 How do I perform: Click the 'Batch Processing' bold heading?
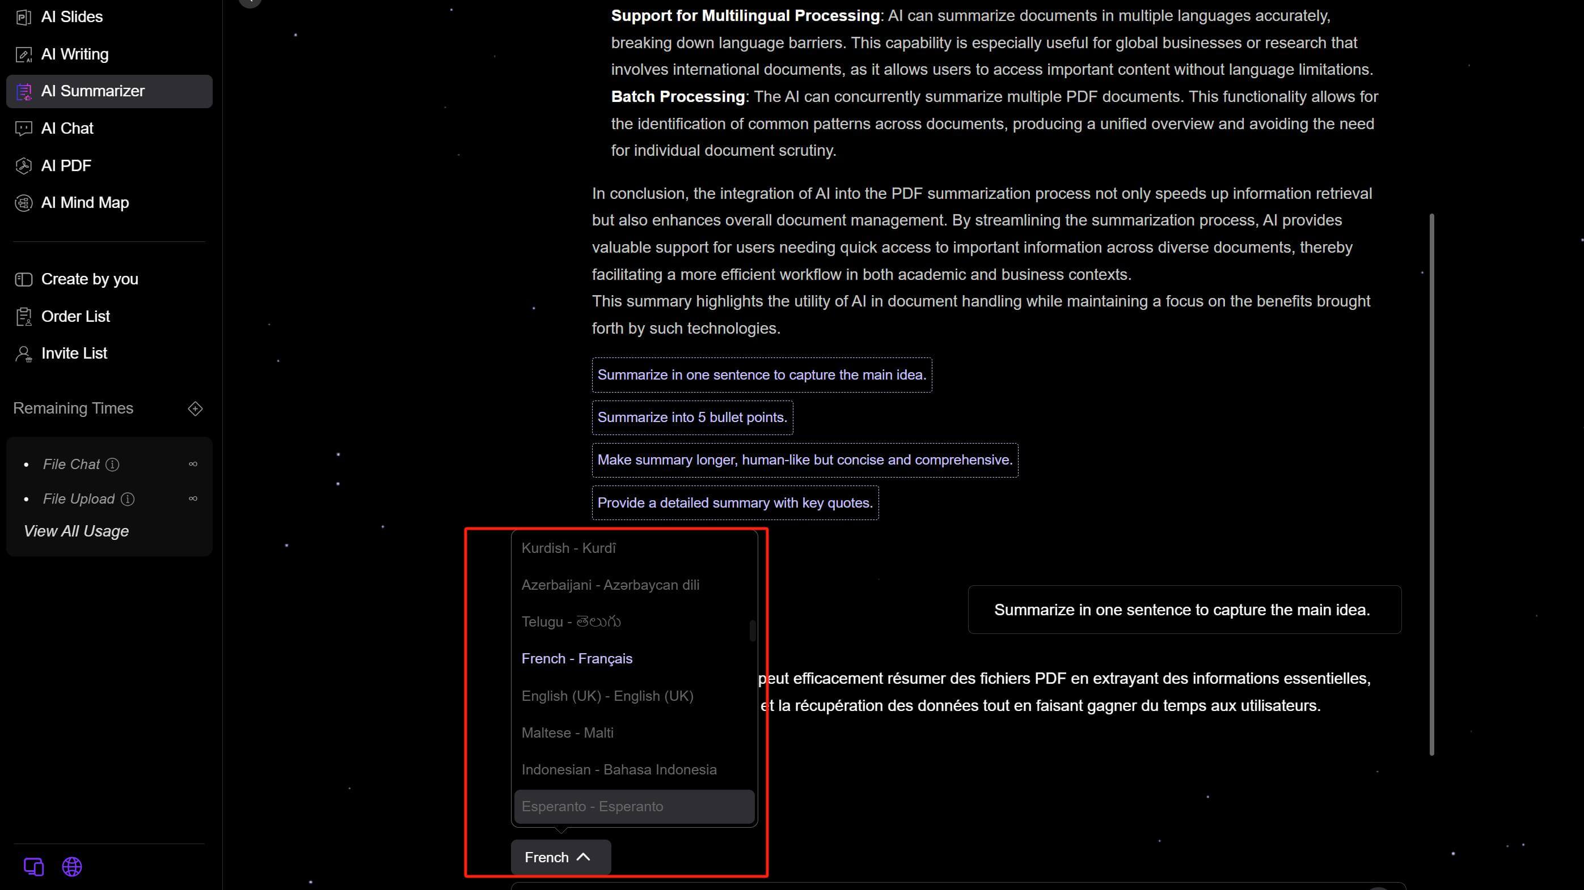pos(678,97)
